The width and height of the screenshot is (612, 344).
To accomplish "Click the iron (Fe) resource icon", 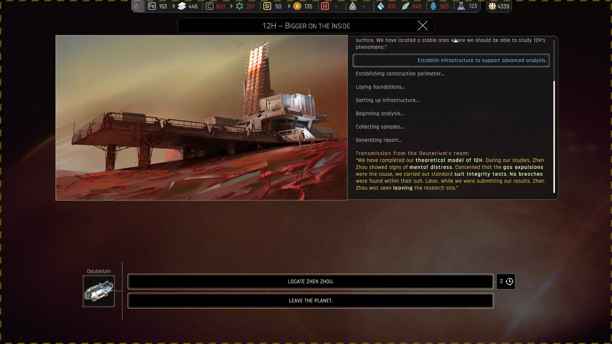I will pos(152,6).
